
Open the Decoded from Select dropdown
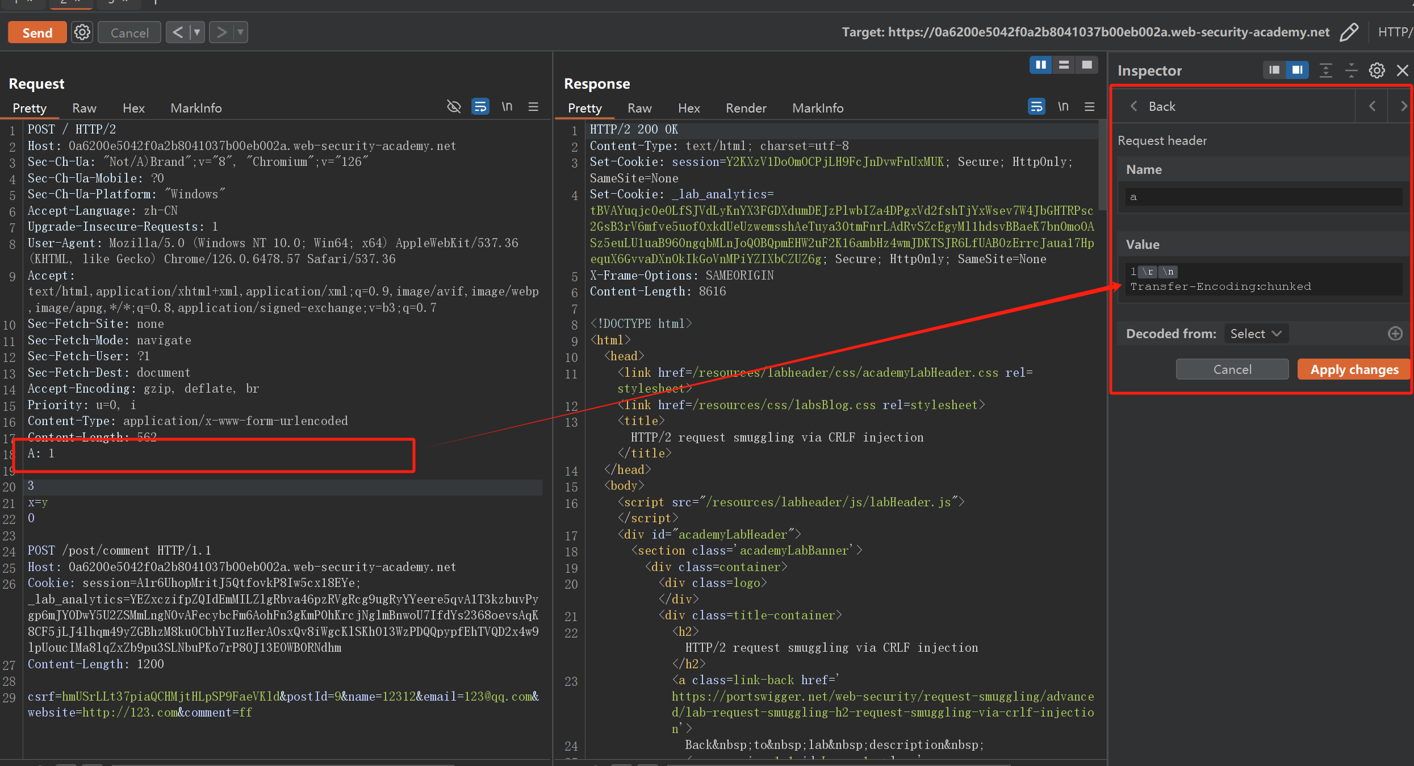[x=1256, y=334]
